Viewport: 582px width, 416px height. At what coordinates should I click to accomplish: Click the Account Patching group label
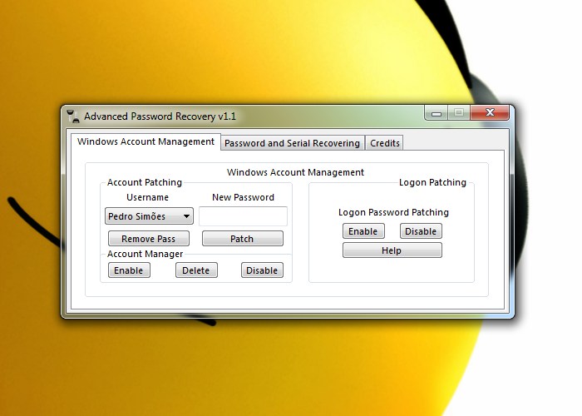coord(145,182)
